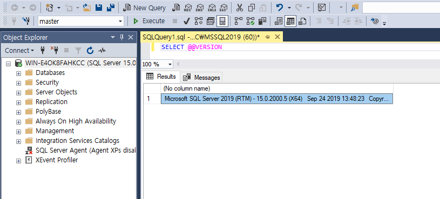Open Activity Monitor pulse icon in Object Explorer
440x199 pixels.
point(102,51)
